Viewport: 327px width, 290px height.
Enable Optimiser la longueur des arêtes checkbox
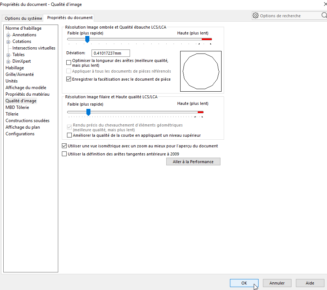click(69, 63)
